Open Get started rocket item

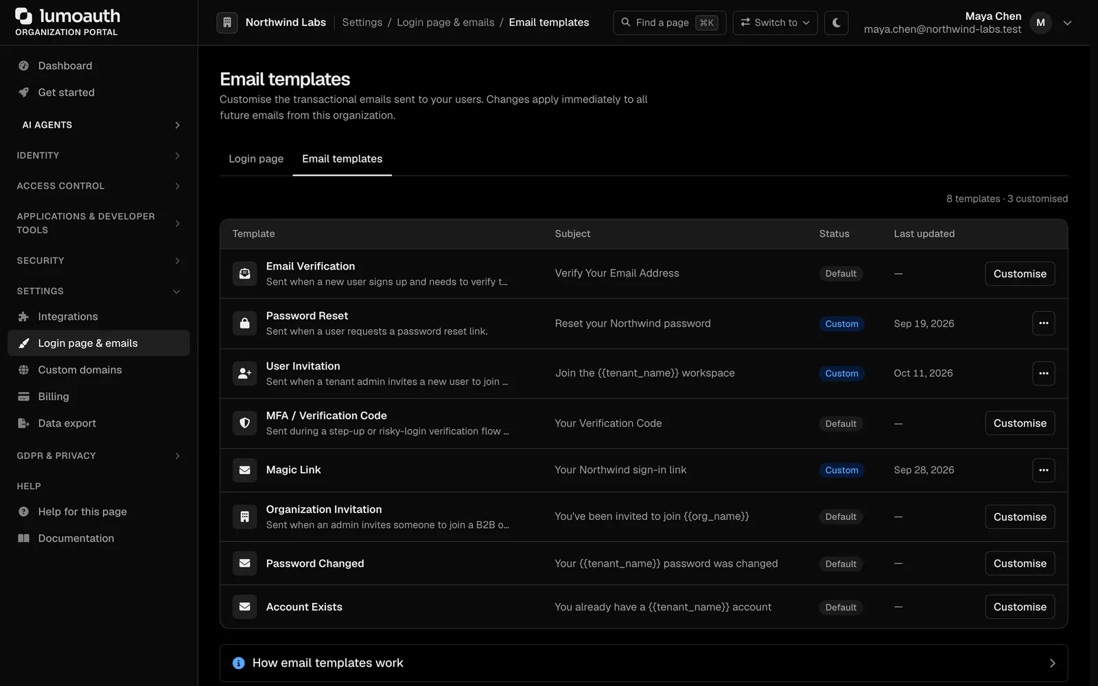[99, 93]
